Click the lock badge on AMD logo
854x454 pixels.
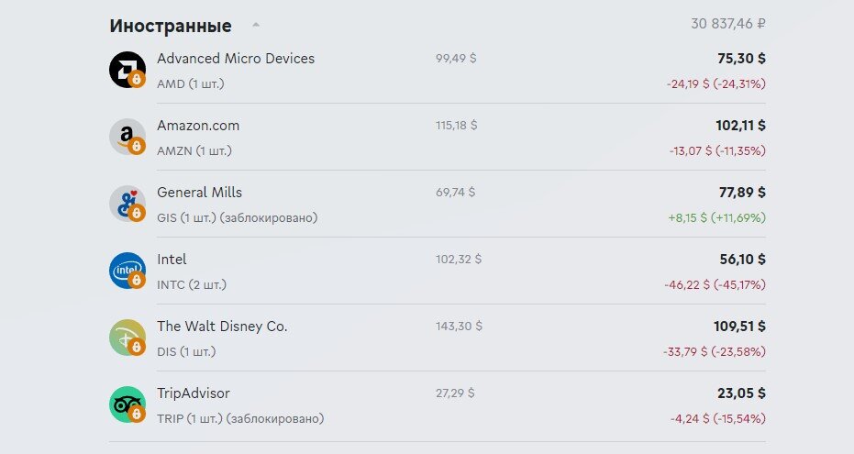137,80
